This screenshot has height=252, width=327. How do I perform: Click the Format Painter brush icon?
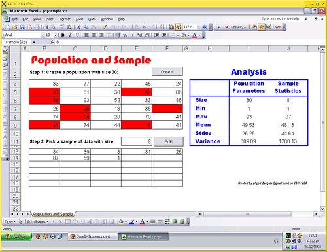[105, 27]
